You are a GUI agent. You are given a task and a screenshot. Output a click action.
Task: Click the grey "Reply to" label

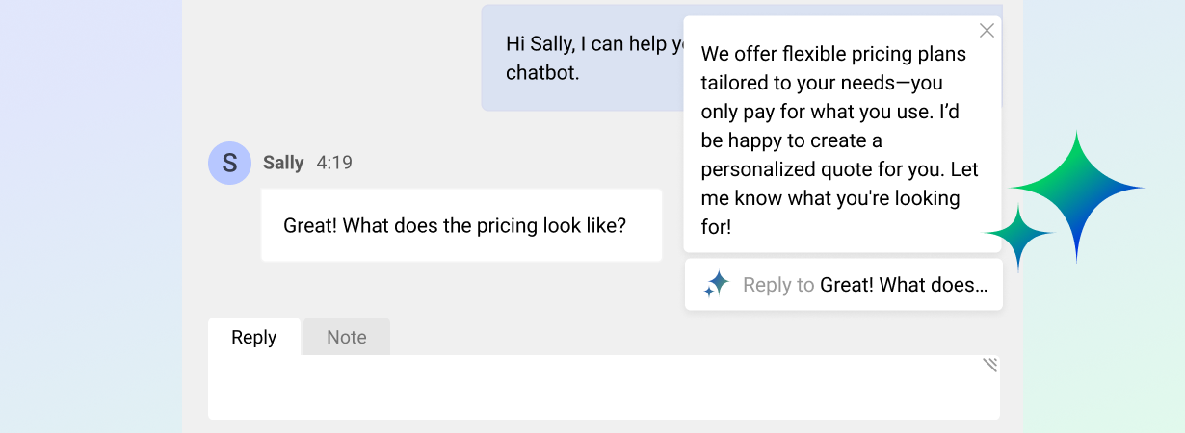click(778, 285)
